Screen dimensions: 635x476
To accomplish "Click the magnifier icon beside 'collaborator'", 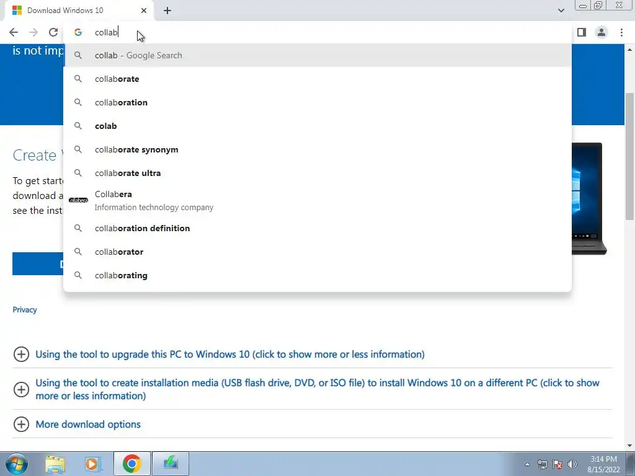I will 78,252.
